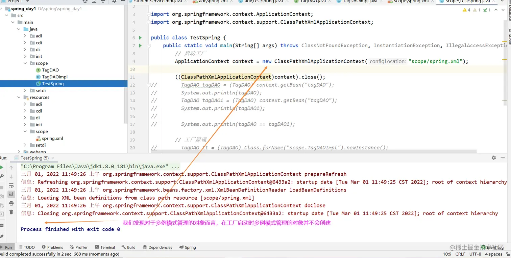The image size is (511, 258).
Task: Open run configuration wrench icon in Run panel
Action: (1, 176)
